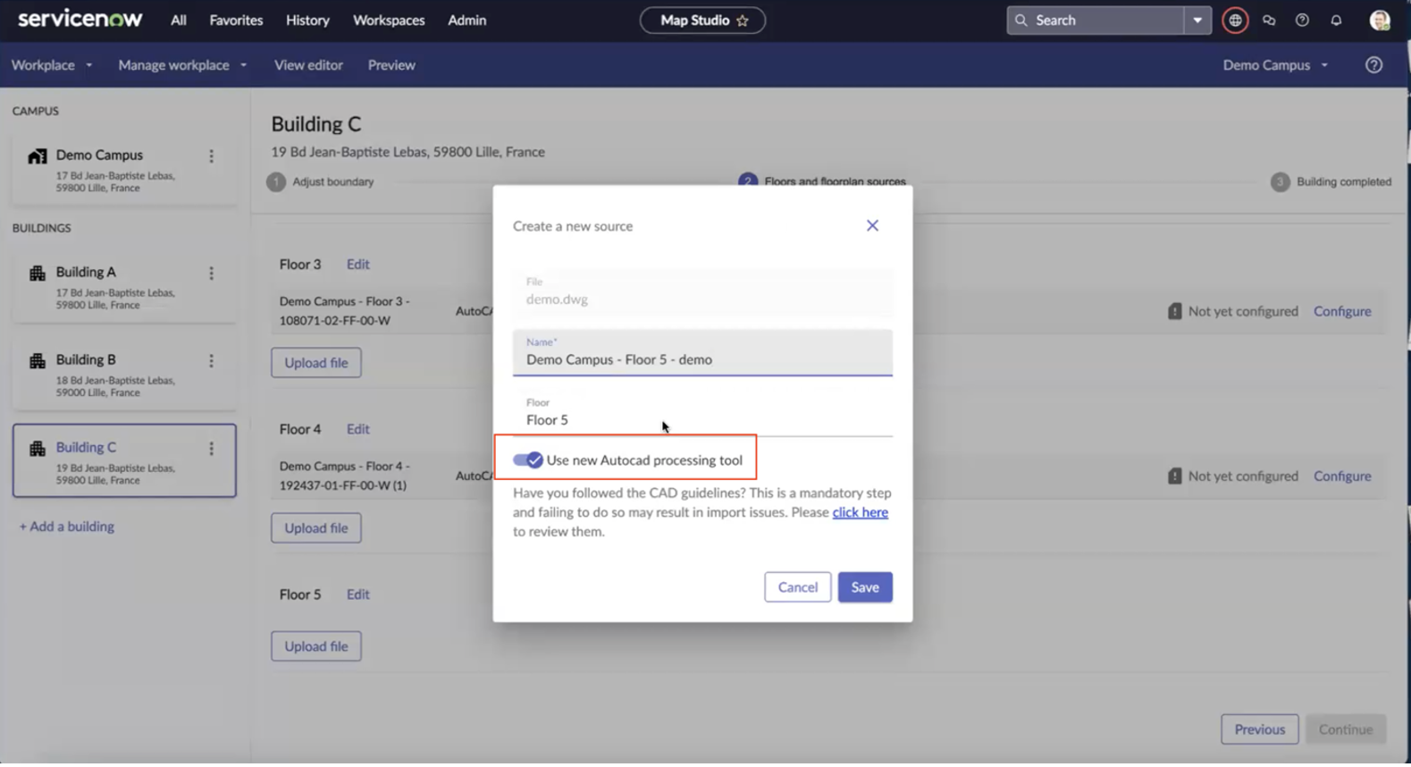1411x767 pixels.
Task: Edit Floor 5
Action: click(357, 594)
